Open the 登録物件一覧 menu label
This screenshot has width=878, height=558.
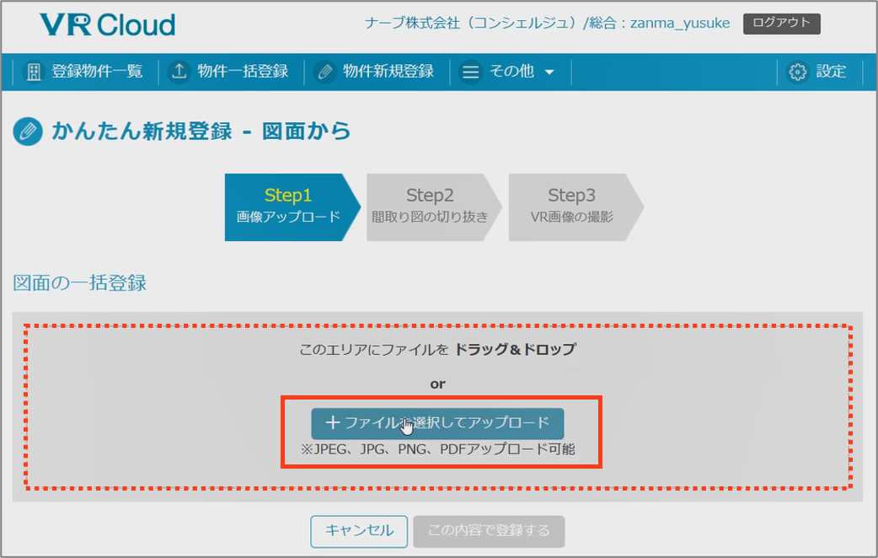97,72
